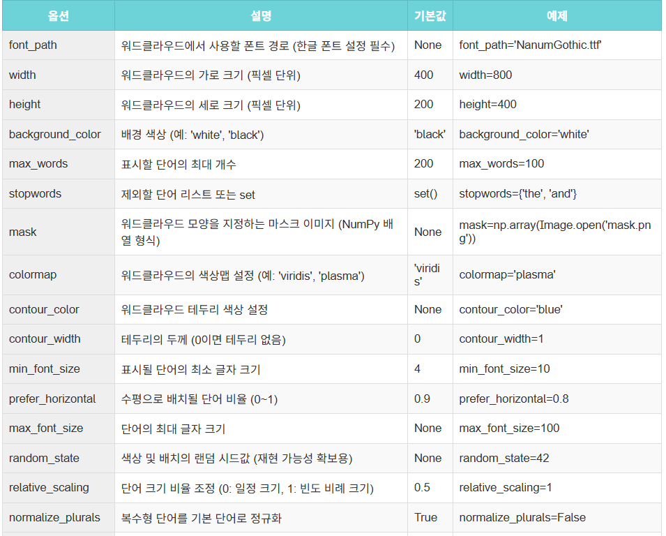The width and height of the screenshot is (666, 536).
Task: Click example colormap='plasma'
Action: click(x=507, y=275)
